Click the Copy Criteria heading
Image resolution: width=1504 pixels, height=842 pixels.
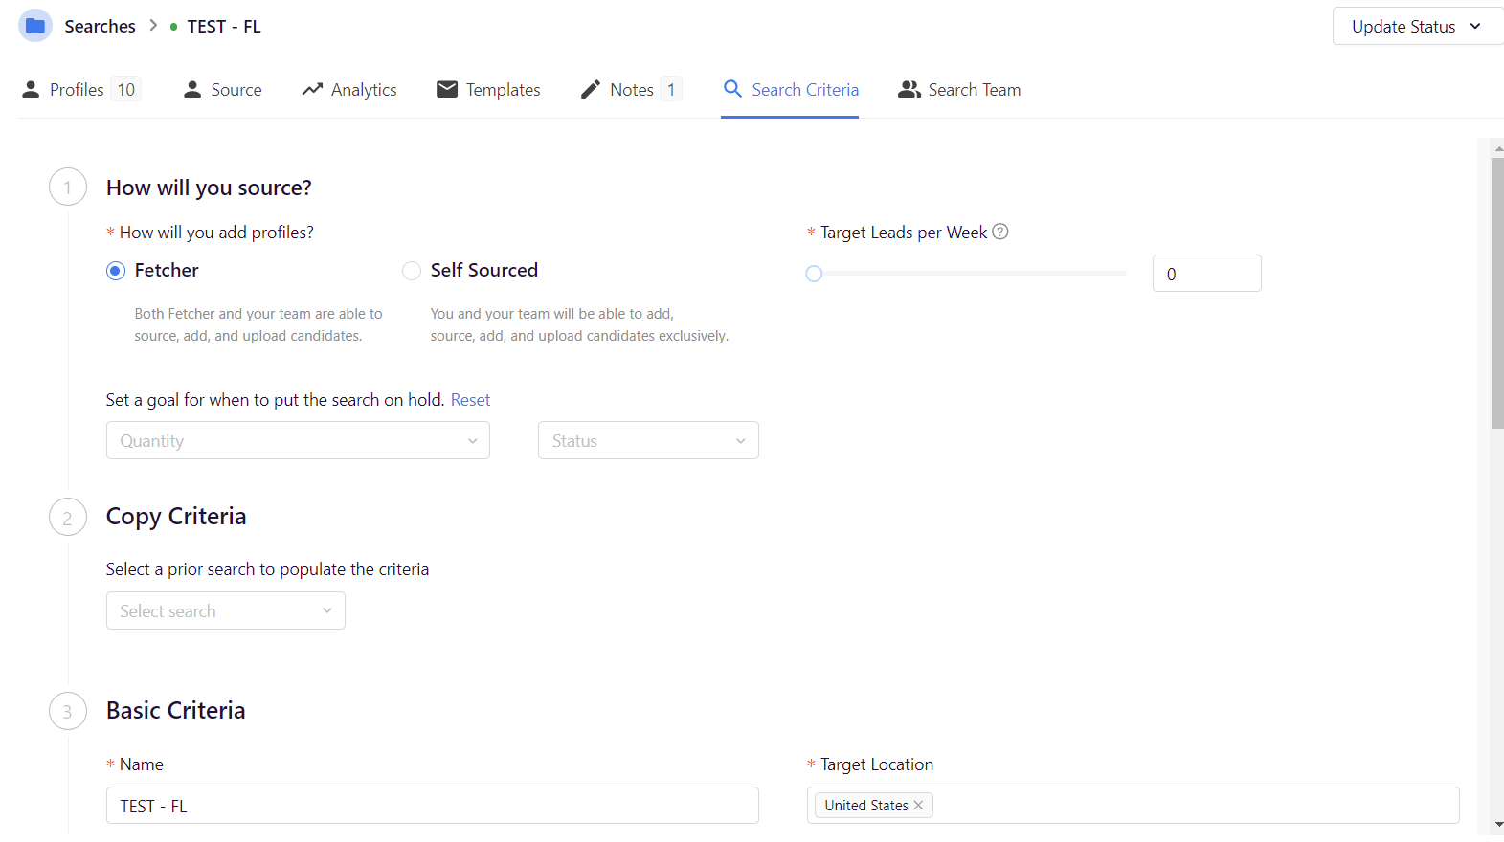pyautogui.click(x=176, y=516)
